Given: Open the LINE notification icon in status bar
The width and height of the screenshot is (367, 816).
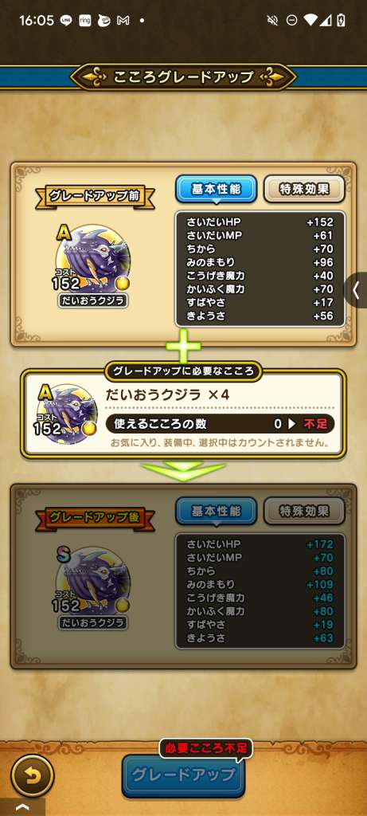Looking at the screenshot, I should point(66,21).
